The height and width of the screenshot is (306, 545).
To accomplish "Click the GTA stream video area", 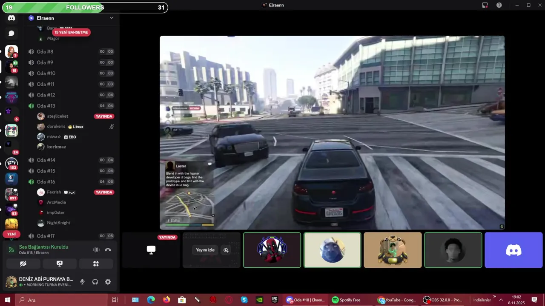I will point(332,133).
